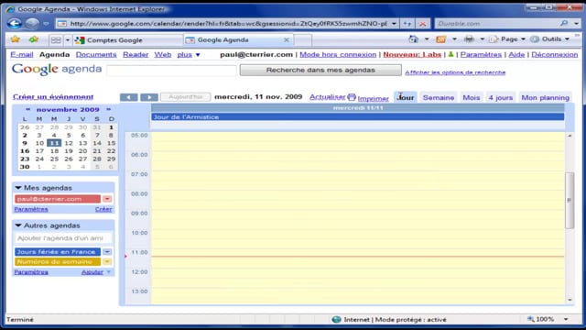586x330 pixels.
Task: Click the Mode hors connexion link
Action: pos(338,55)
